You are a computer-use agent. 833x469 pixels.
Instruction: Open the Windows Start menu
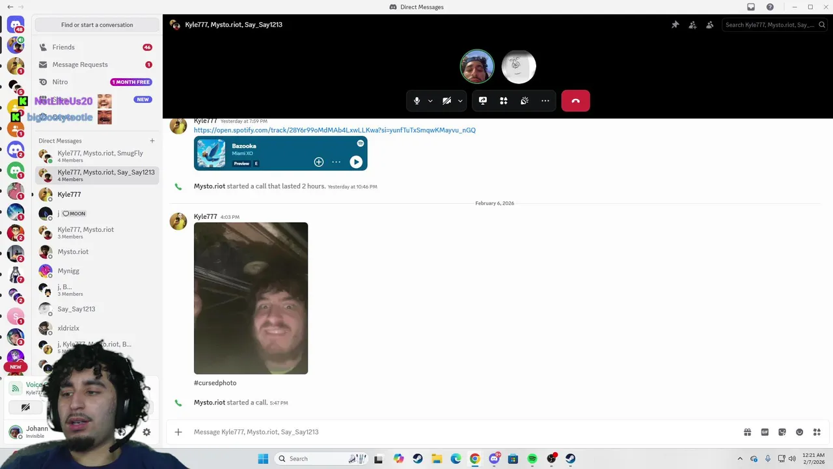pos(263,459)
